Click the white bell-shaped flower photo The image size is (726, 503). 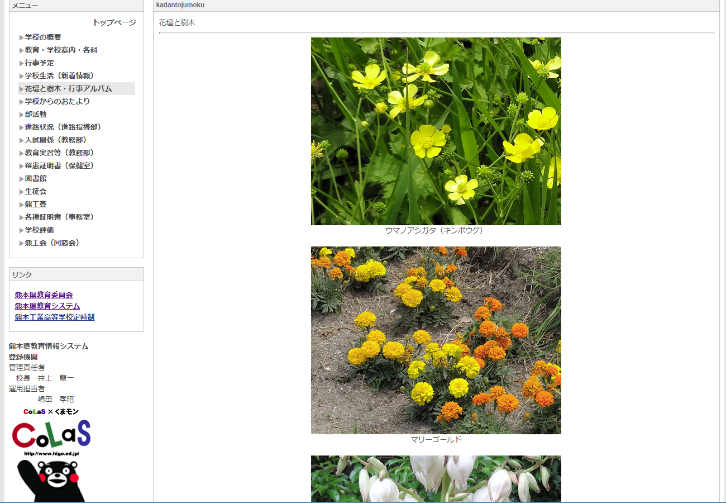436,478
